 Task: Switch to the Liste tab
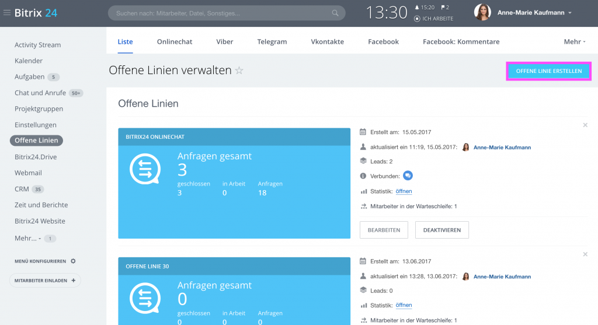pos(125,41)
